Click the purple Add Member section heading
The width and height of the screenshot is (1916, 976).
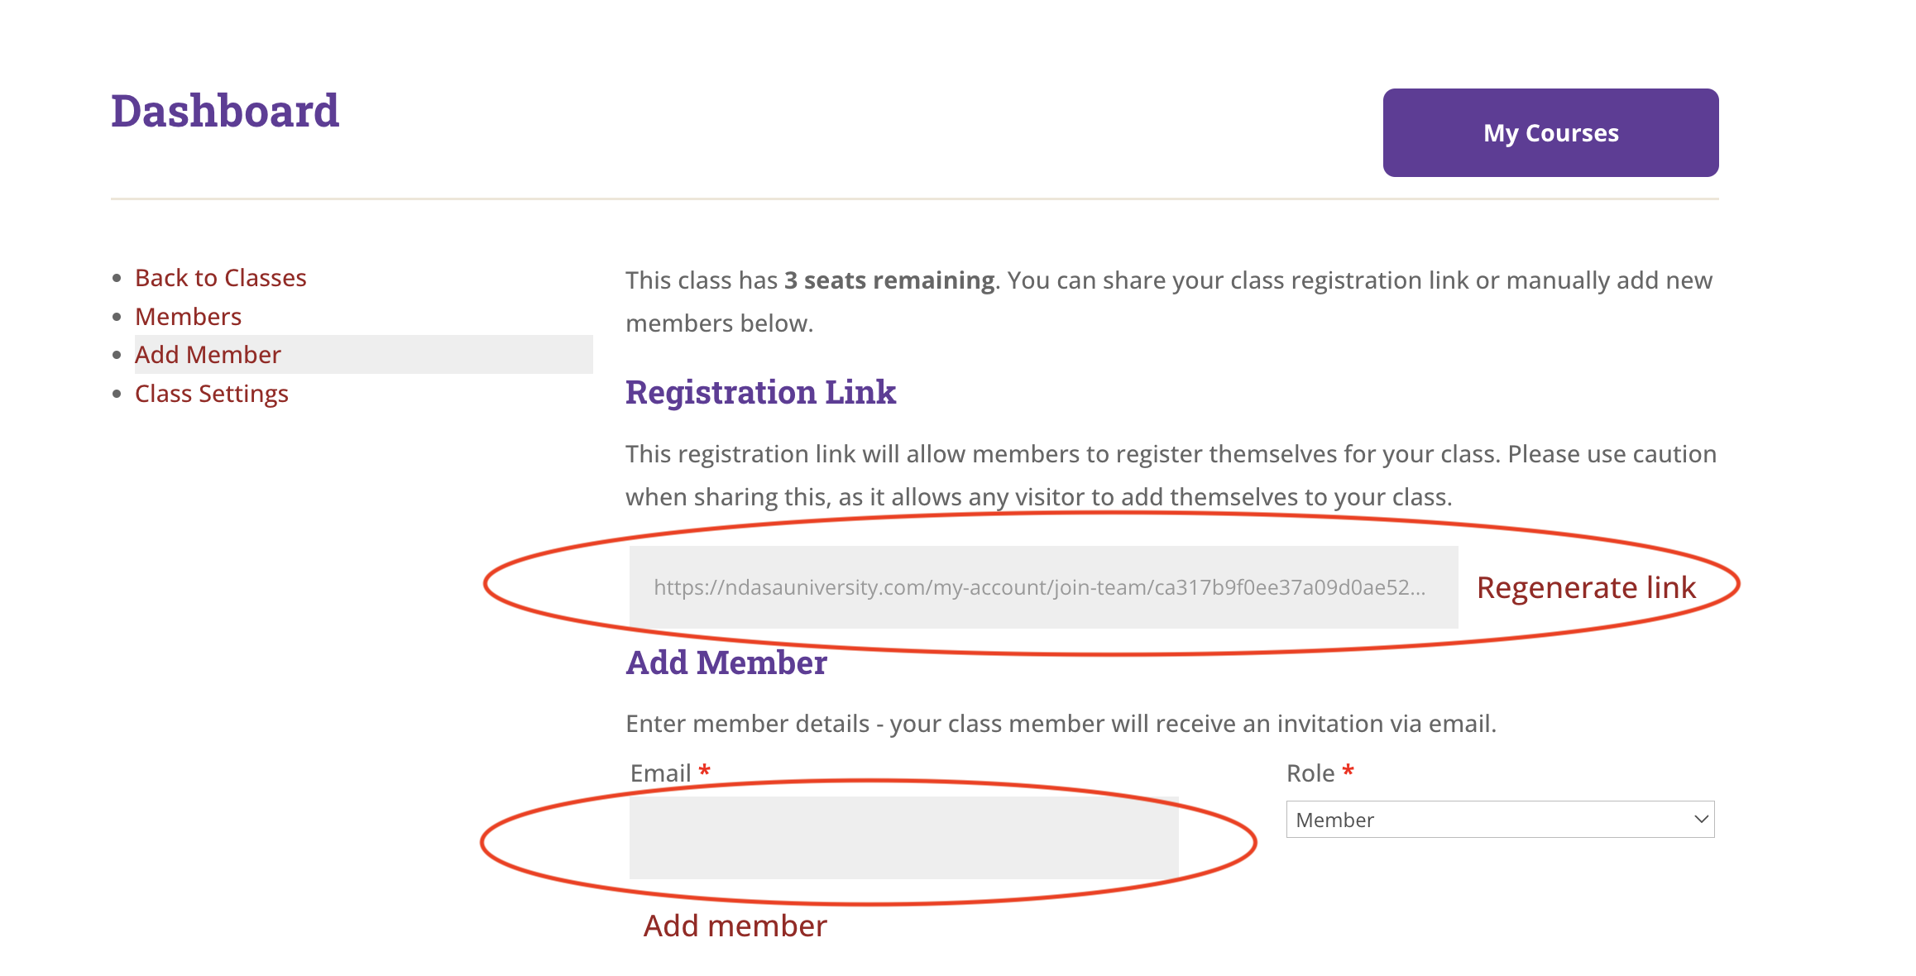pyautogui.click(x=726, y=663)
